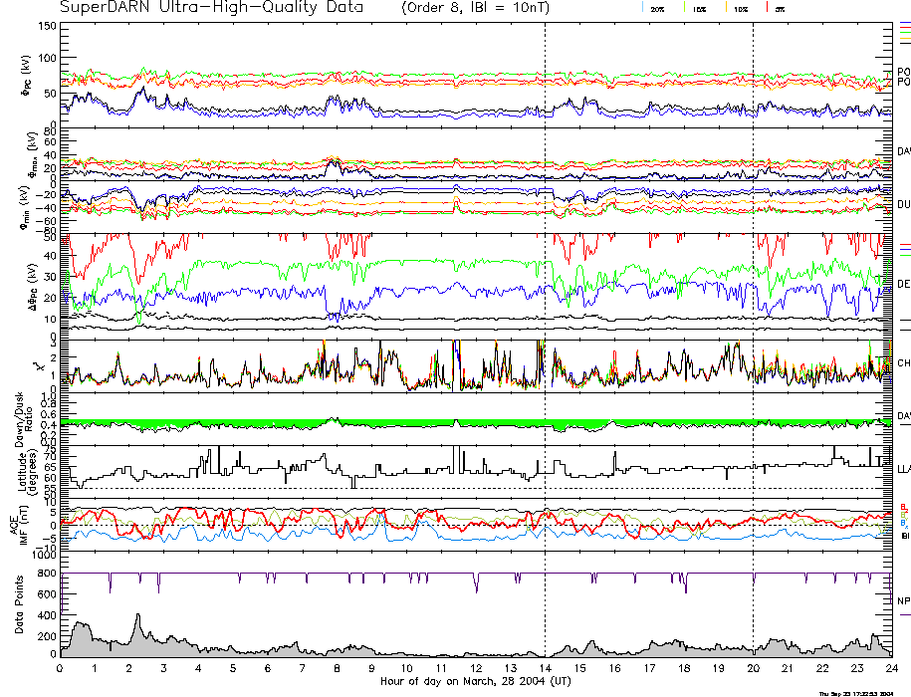Click the Latitude (degrees) axis label
This screenshot has width=911, height=697.
pyautogui.click(x=27, y=470)
